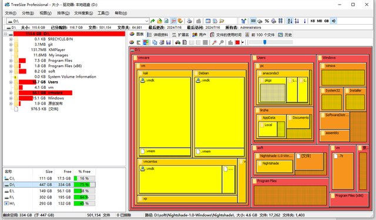Click the zoom out magnifier icon
This screenshot has width=376, height=220.
(221, 42)
